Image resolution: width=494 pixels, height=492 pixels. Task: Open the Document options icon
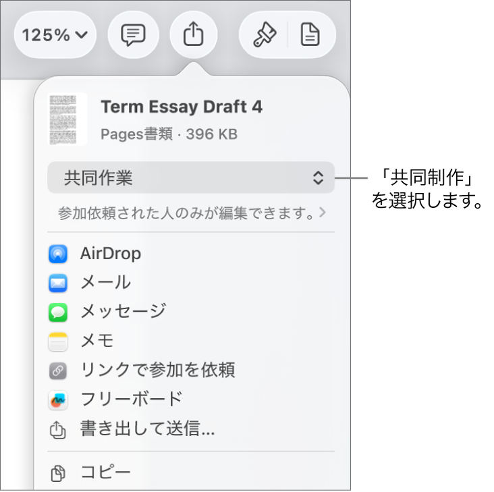310,34
